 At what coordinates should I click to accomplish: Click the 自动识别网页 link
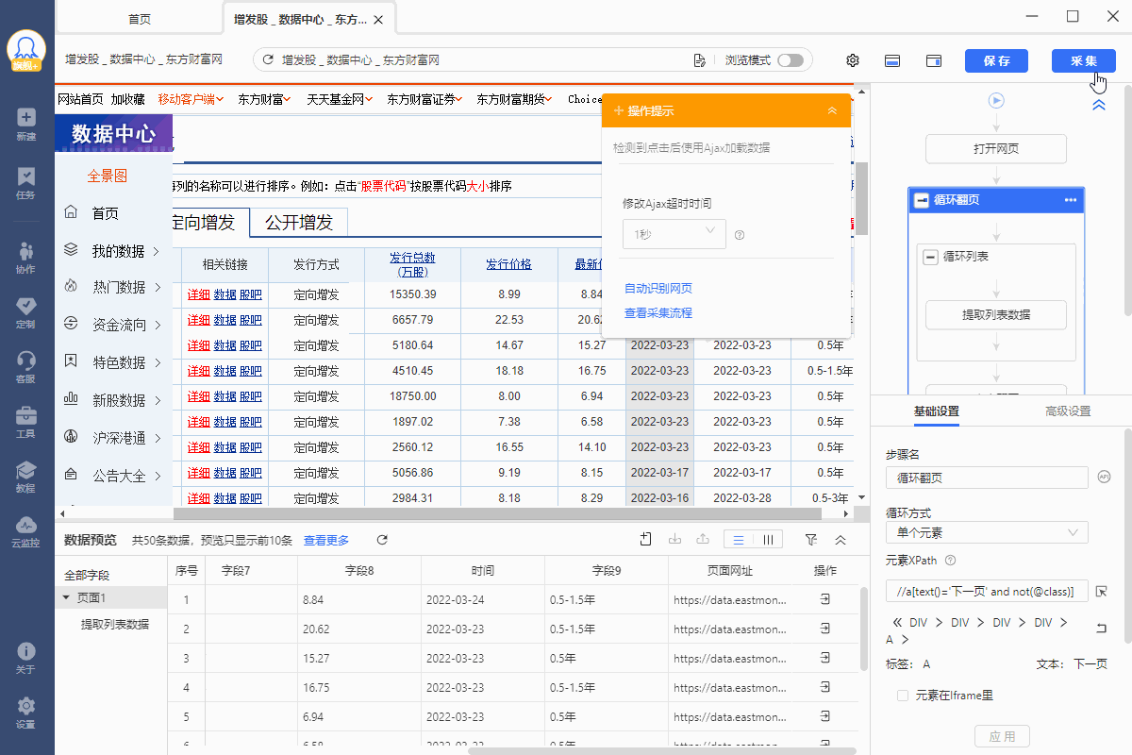click(x=658, y=288)
